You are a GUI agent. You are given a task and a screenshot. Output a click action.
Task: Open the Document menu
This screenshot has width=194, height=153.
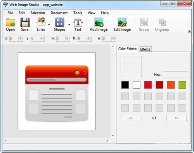(59, 13)
